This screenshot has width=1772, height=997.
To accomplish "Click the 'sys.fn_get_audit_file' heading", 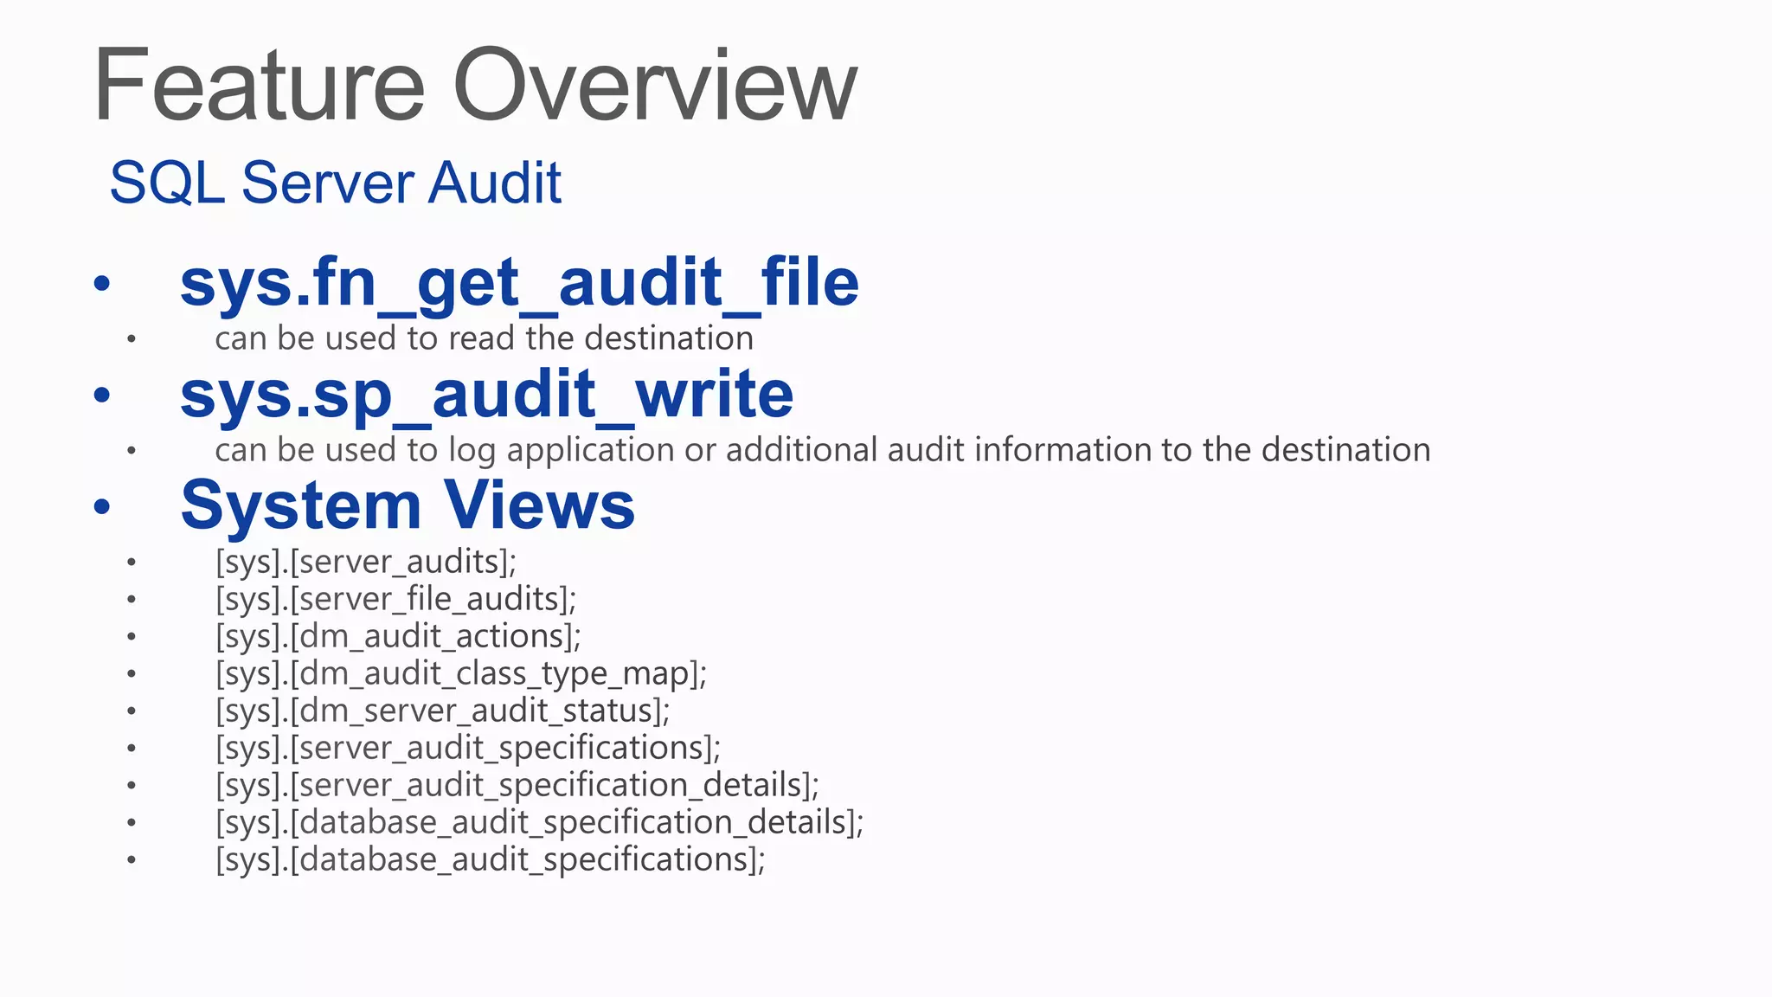I will pos(519,284).
